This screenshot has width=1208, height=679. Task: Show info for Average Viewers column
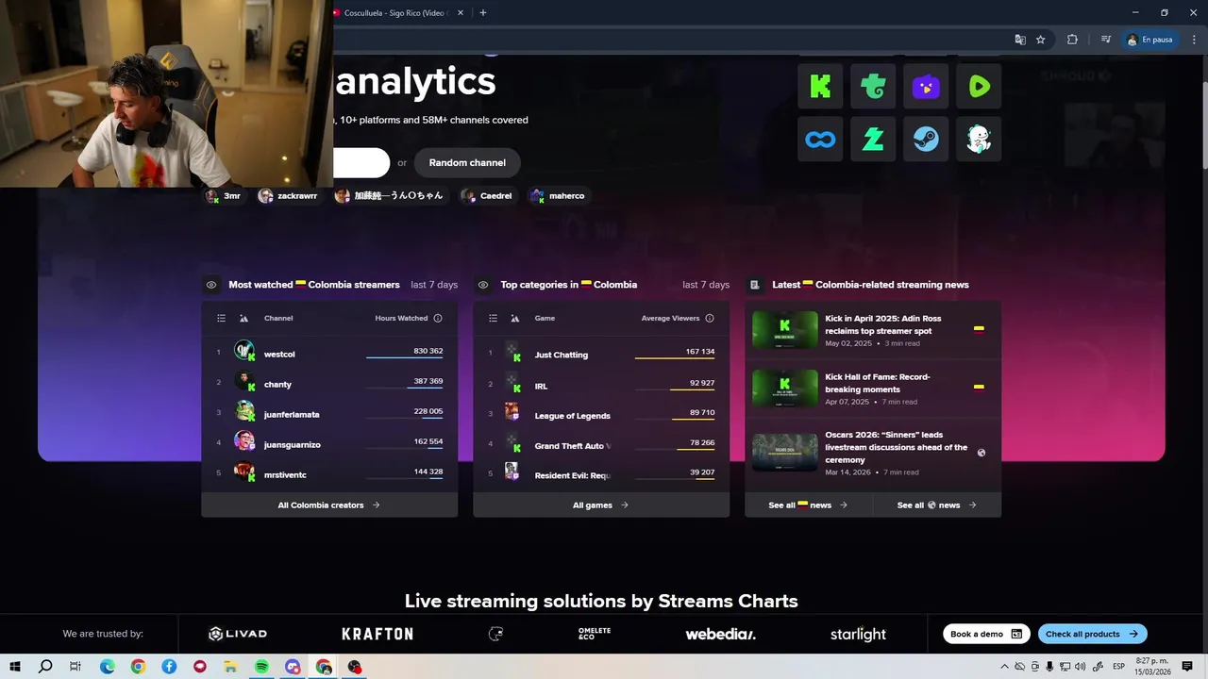click(710, 319)
